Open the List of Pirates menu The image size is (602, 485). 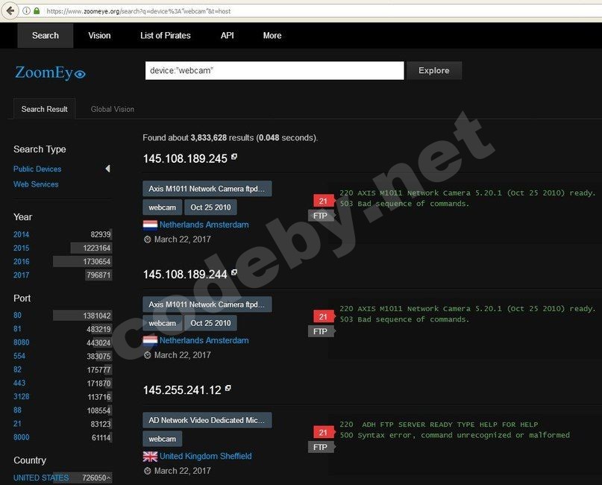coord(165,35)
